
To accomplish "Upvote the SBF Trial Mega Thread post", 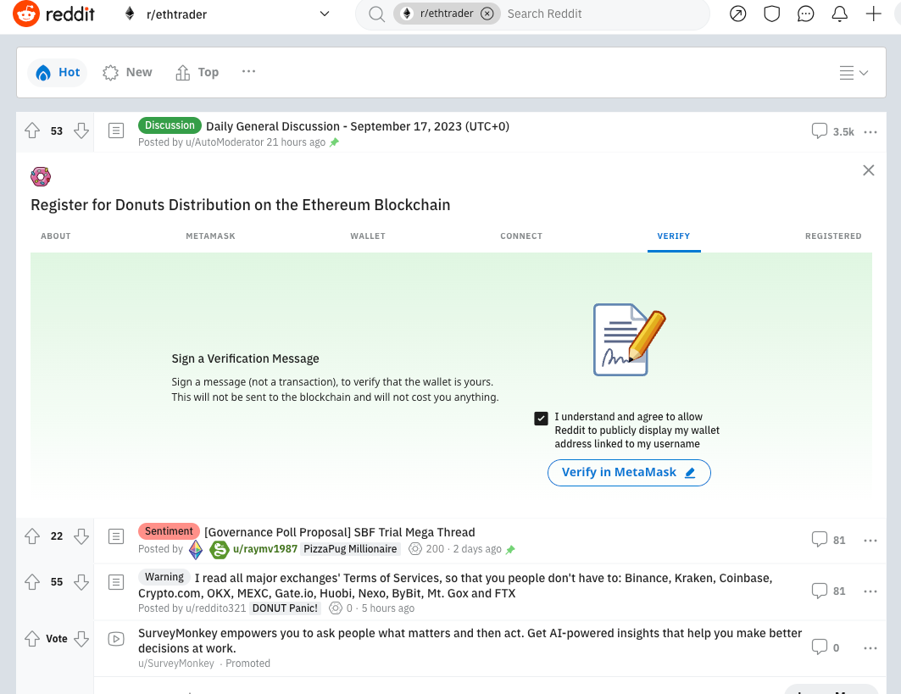I will point(32,536).
